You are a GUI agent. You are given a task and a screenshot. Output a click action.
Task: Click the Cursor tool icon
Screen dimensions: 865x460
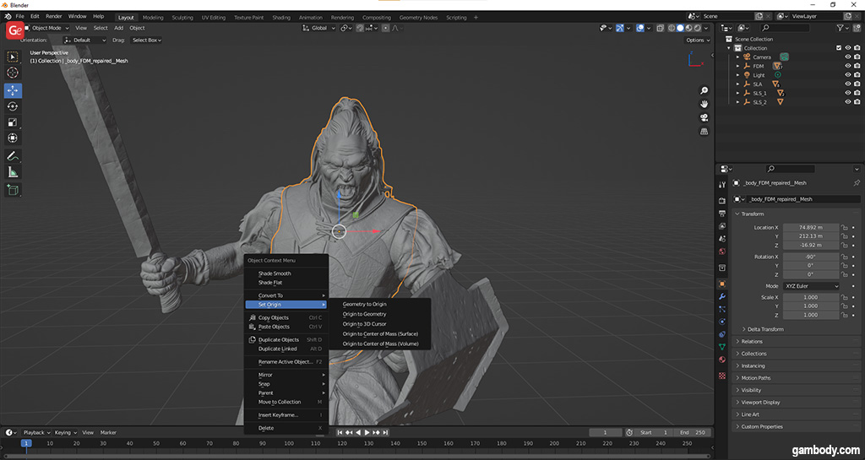pyautogui.click(x=13, y=73)
